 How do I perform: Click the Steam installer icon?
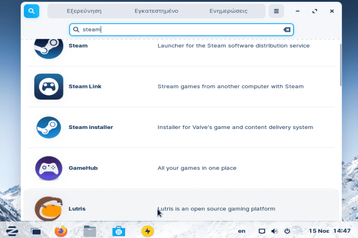(x=49, y=127)
